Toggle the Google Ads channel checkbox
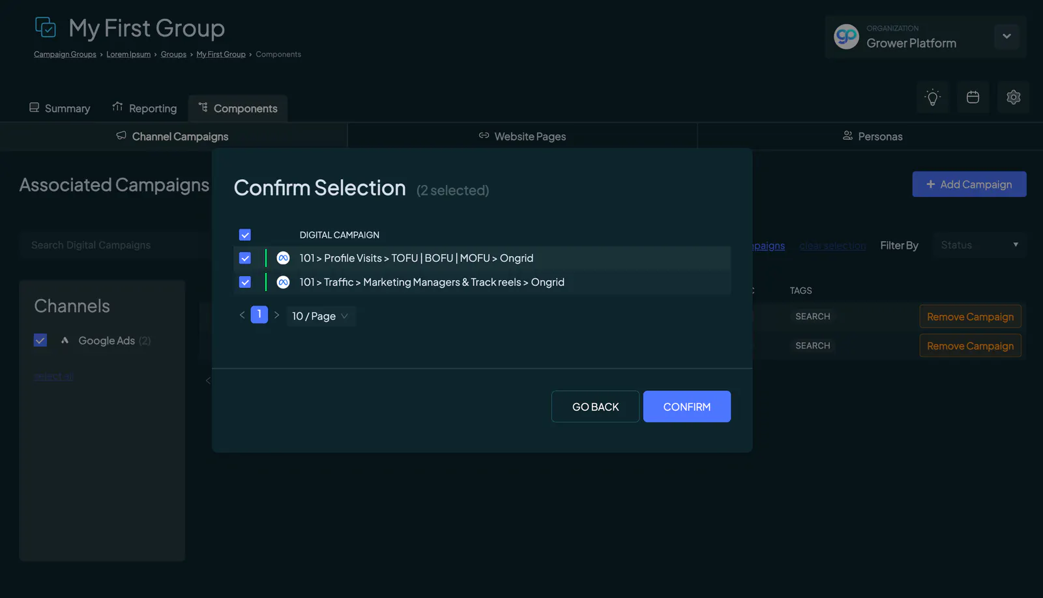1043x598 pixels. coord(40,340)
